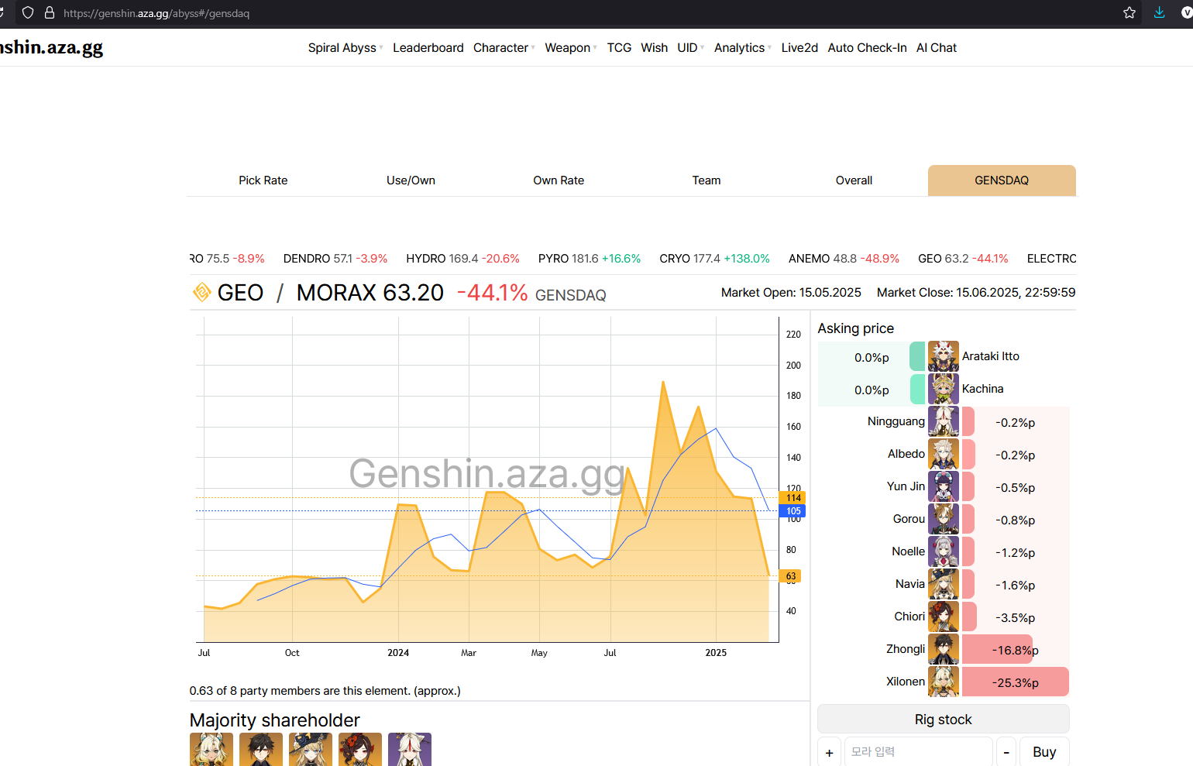The height and width of the screenshot is (766, 1193).
Task: Click the blue 105 price marker on chart
Action: coord(793,510)
